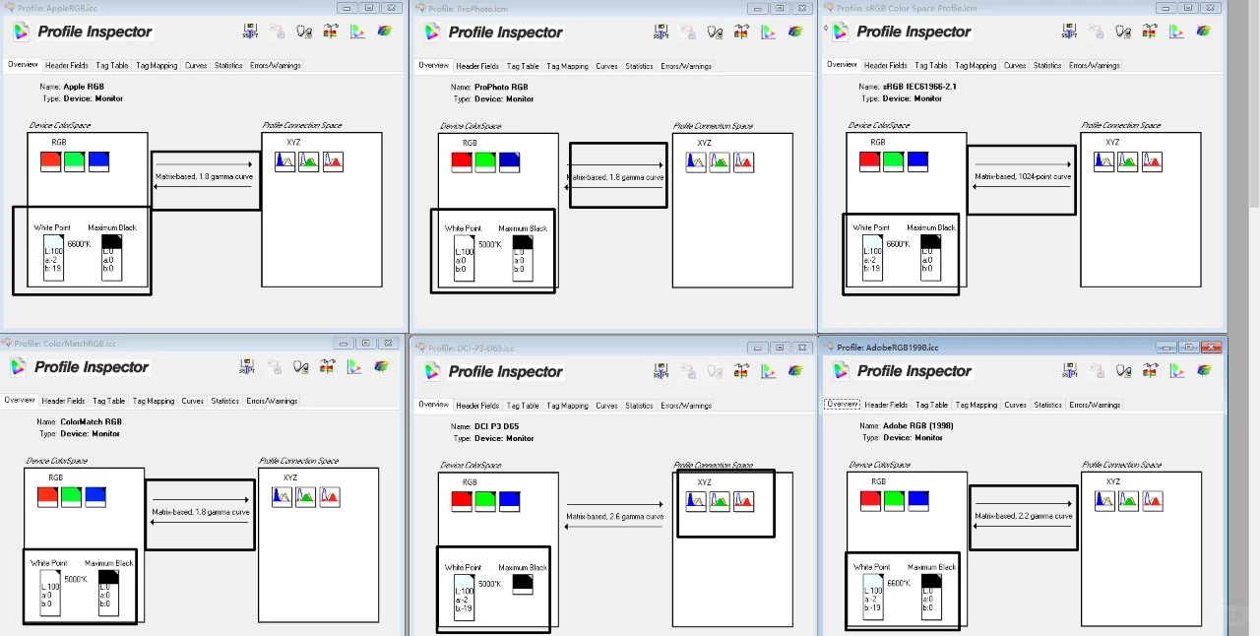This screenshot has height=636, width=1260.
Task: Open Tag Table tab in ColorMatchRGB window
Action: pos(108,401)
